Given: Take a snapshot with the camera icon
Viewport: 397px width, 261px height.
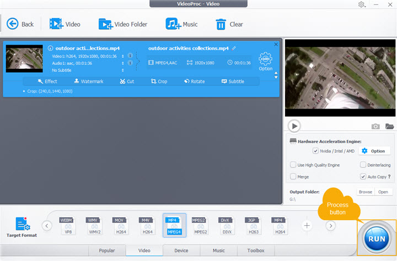Looking at the screenshot, I should [x=375, y=126].
